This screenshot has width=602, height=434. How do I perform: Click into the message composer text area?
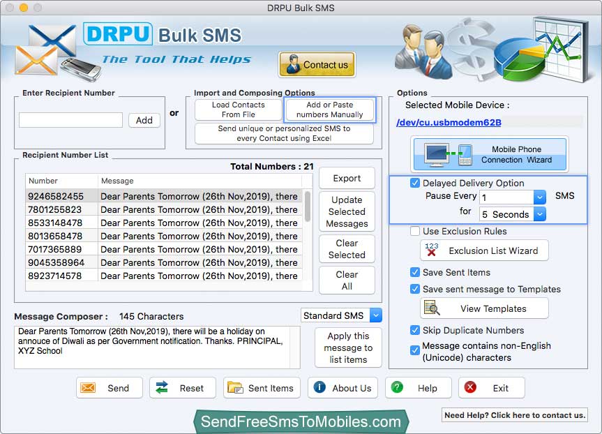pos(157,347)
